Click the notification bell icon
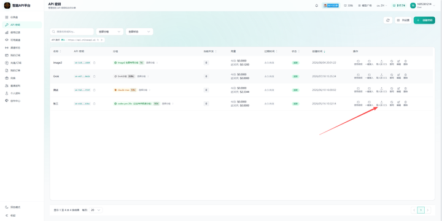 tap(317, 6)
